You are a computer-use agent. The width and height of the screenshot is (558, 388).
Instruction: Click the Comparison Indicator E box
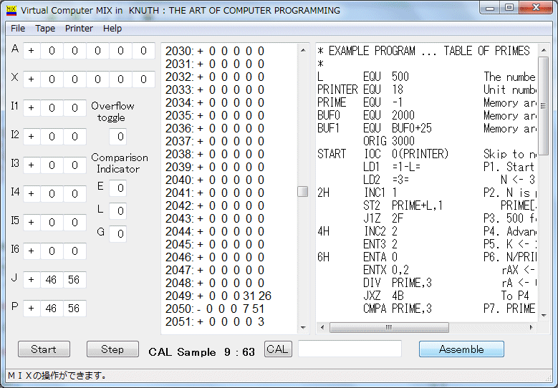pos(117,188)
